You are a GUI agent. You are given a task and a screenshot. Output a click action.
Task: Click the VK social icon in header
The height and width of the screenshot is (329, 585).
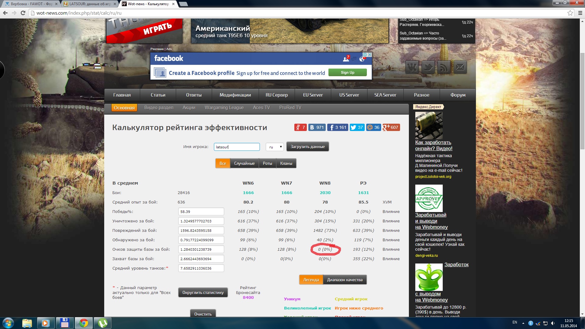(x=412, y=67)
